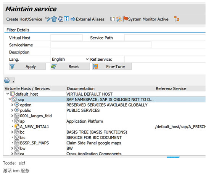Click the Referenz Service column header
This screenshot has width=206, height=175.
pos(180,88)
